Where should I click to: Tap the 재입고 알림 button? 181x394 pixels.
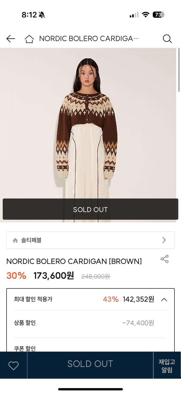[167, 366]
